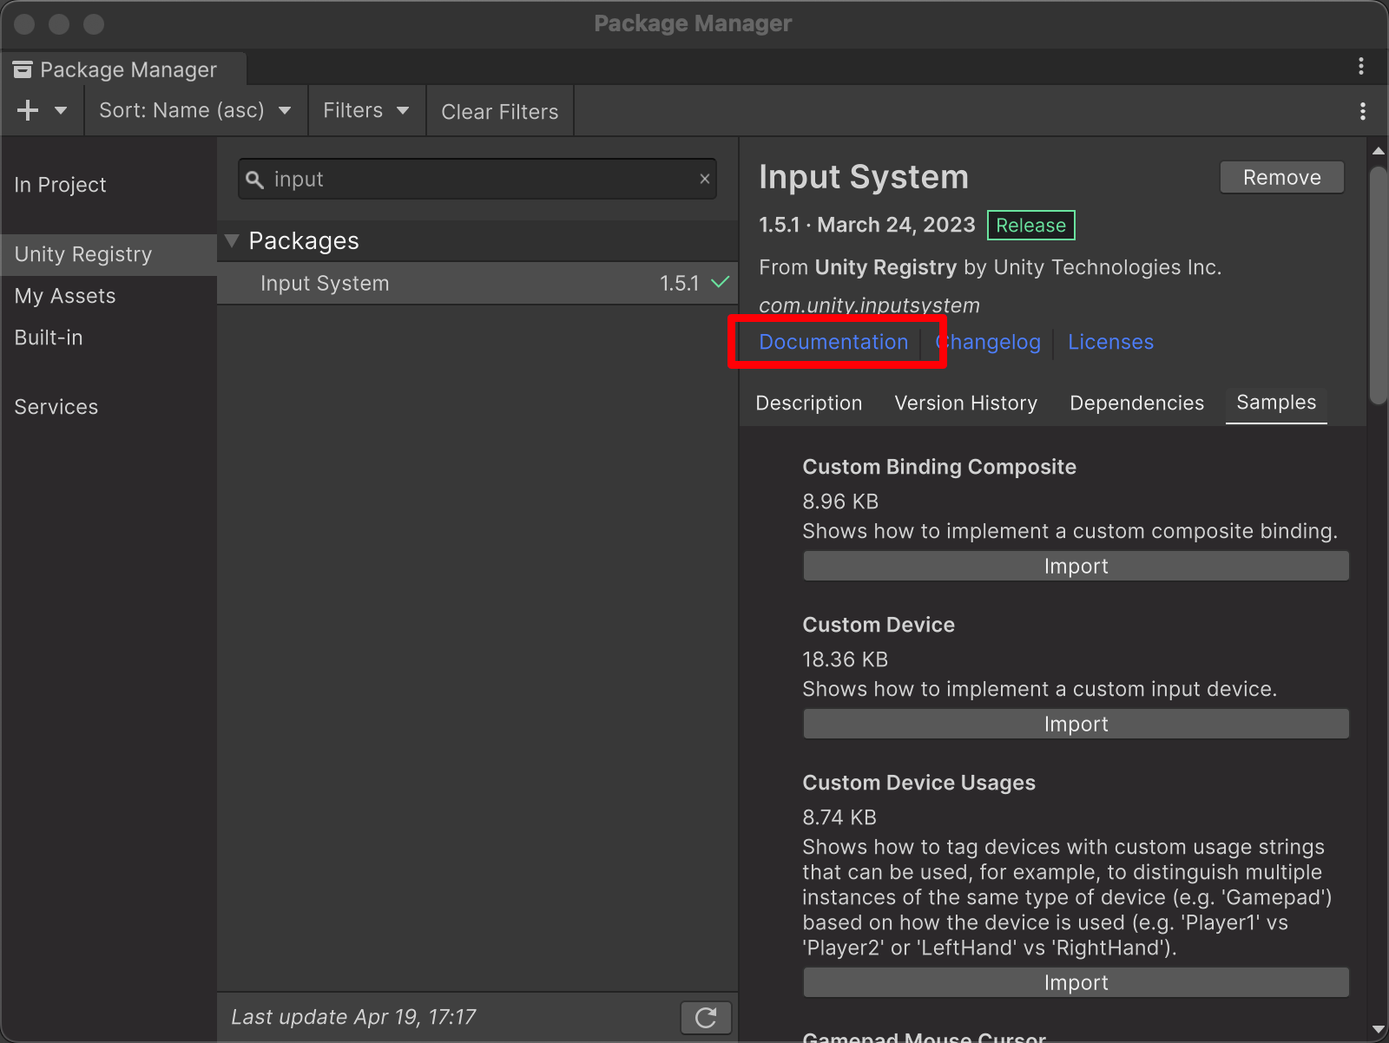Click the refresh package list icon
The image size is (1389, 1043).
tap(706, 1017)
